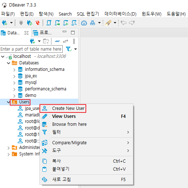This screenshot has width=188, height=188.
Task: Click the New Database Connection toolbar icon
Action: tap(5, 23)
